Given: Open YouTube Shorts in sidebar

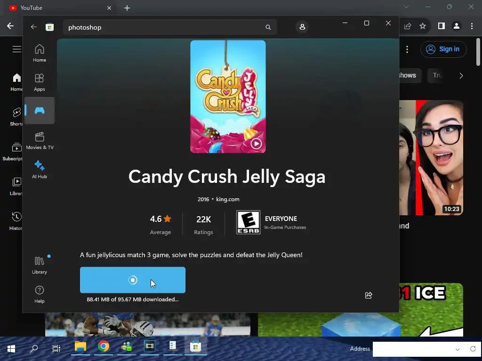Looking at the screenshot, I should pos(16,117).
